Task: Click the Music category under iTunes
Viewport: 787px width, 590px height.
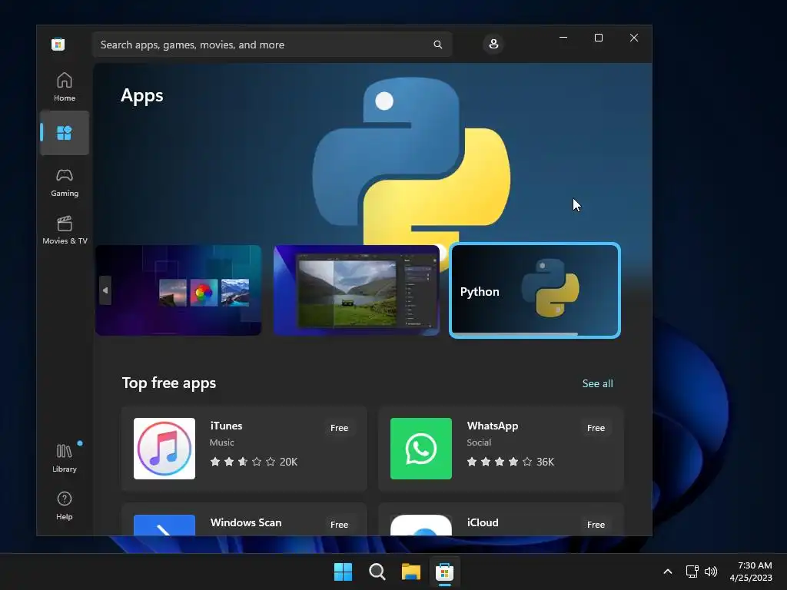Action: (222, 442)
